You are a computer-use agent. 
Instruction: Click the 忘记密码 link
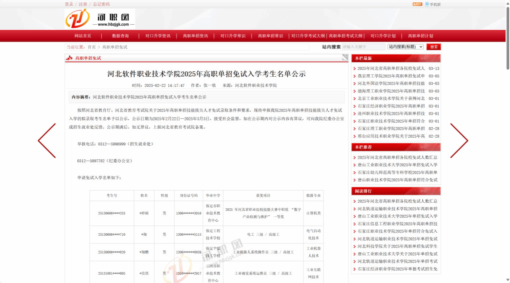101,4
